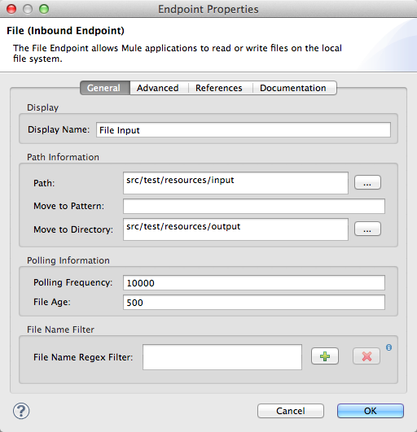Click the 'Move to Pattern:' label
This screenshot has height=432, width=417.
(x=69, y=206)
